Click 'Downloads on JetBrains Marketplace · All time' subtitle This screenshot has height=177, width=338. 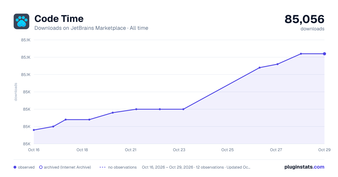(x=91, y=28)
